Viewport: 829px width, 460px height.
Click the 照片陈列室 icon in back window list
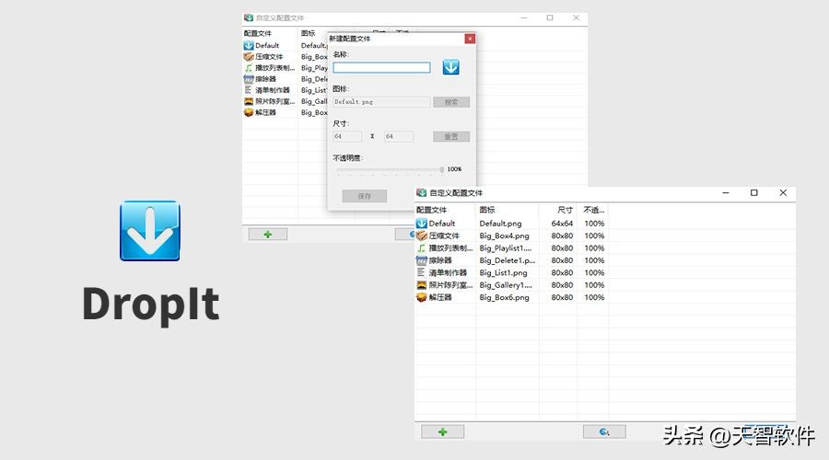tap(249, 101)
